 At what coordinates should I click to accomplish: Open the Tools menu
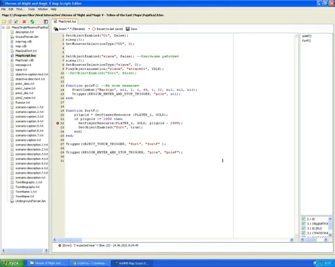pos(31,9)
